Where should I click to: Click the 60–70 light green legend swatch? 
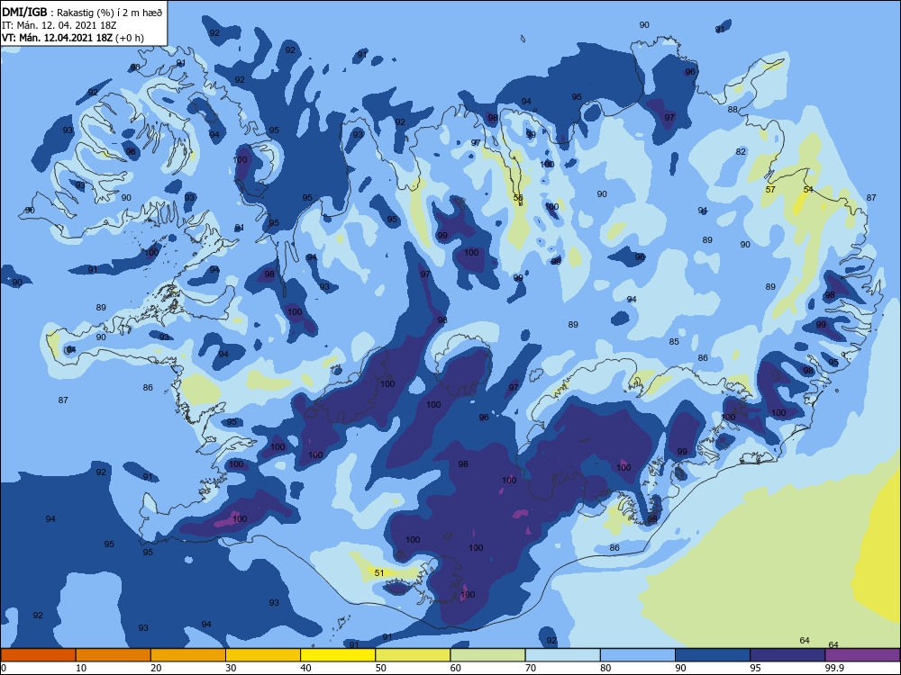tap(487, 655)
